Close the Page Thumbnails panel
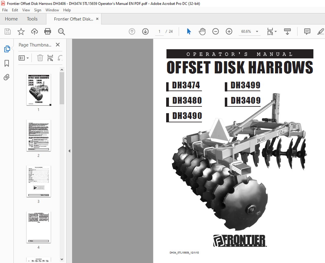Screen dimensions: 325x263 click(58, 45)
